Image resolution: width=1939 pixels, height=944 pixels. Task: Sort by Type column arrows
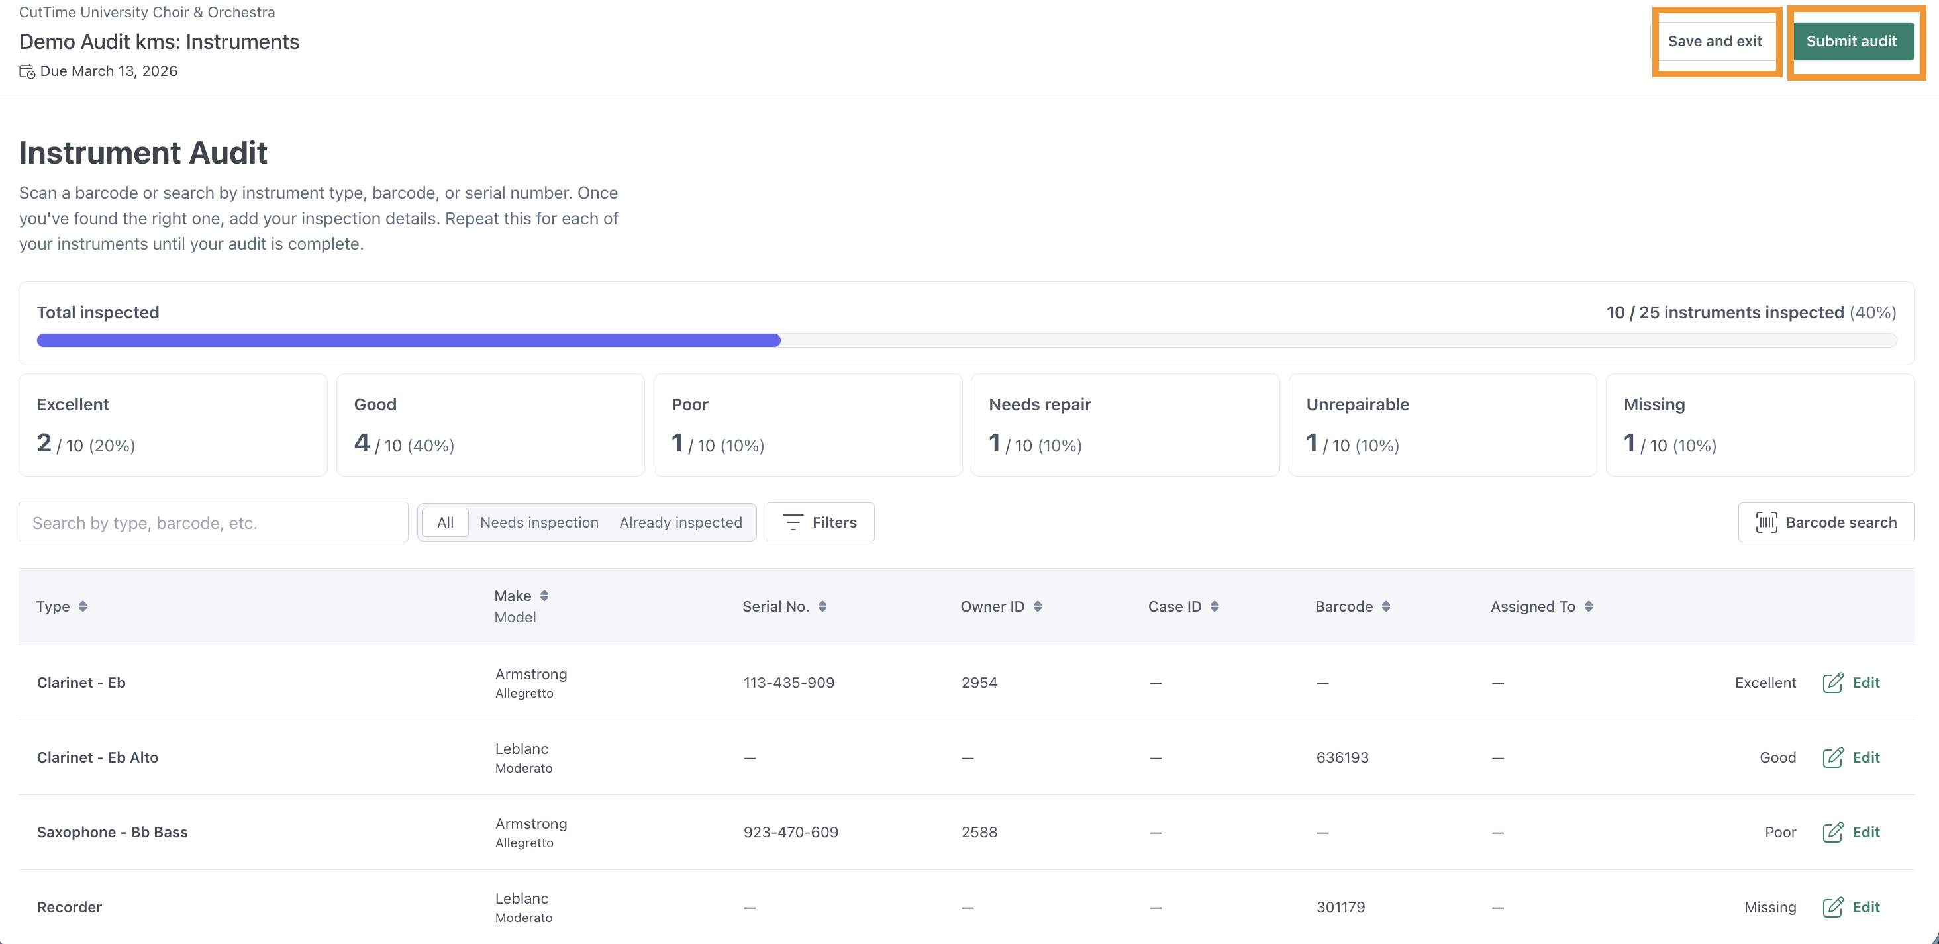[83, 606]
